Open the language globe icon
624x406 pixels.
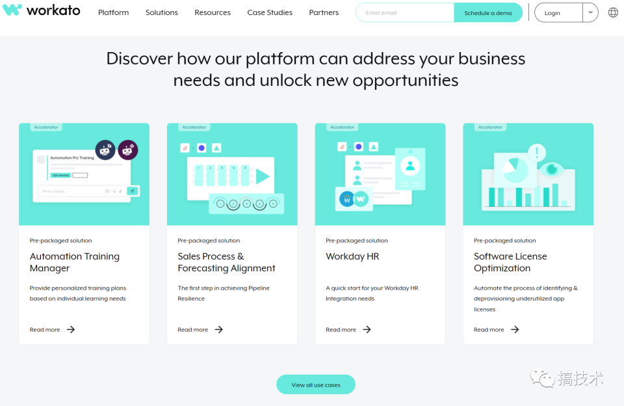point(613,13)
